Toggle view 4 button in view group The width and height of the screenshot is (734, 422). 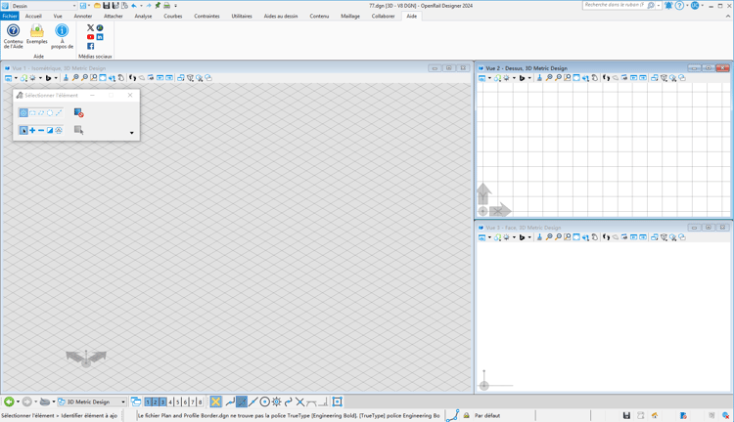coord(170,401)
